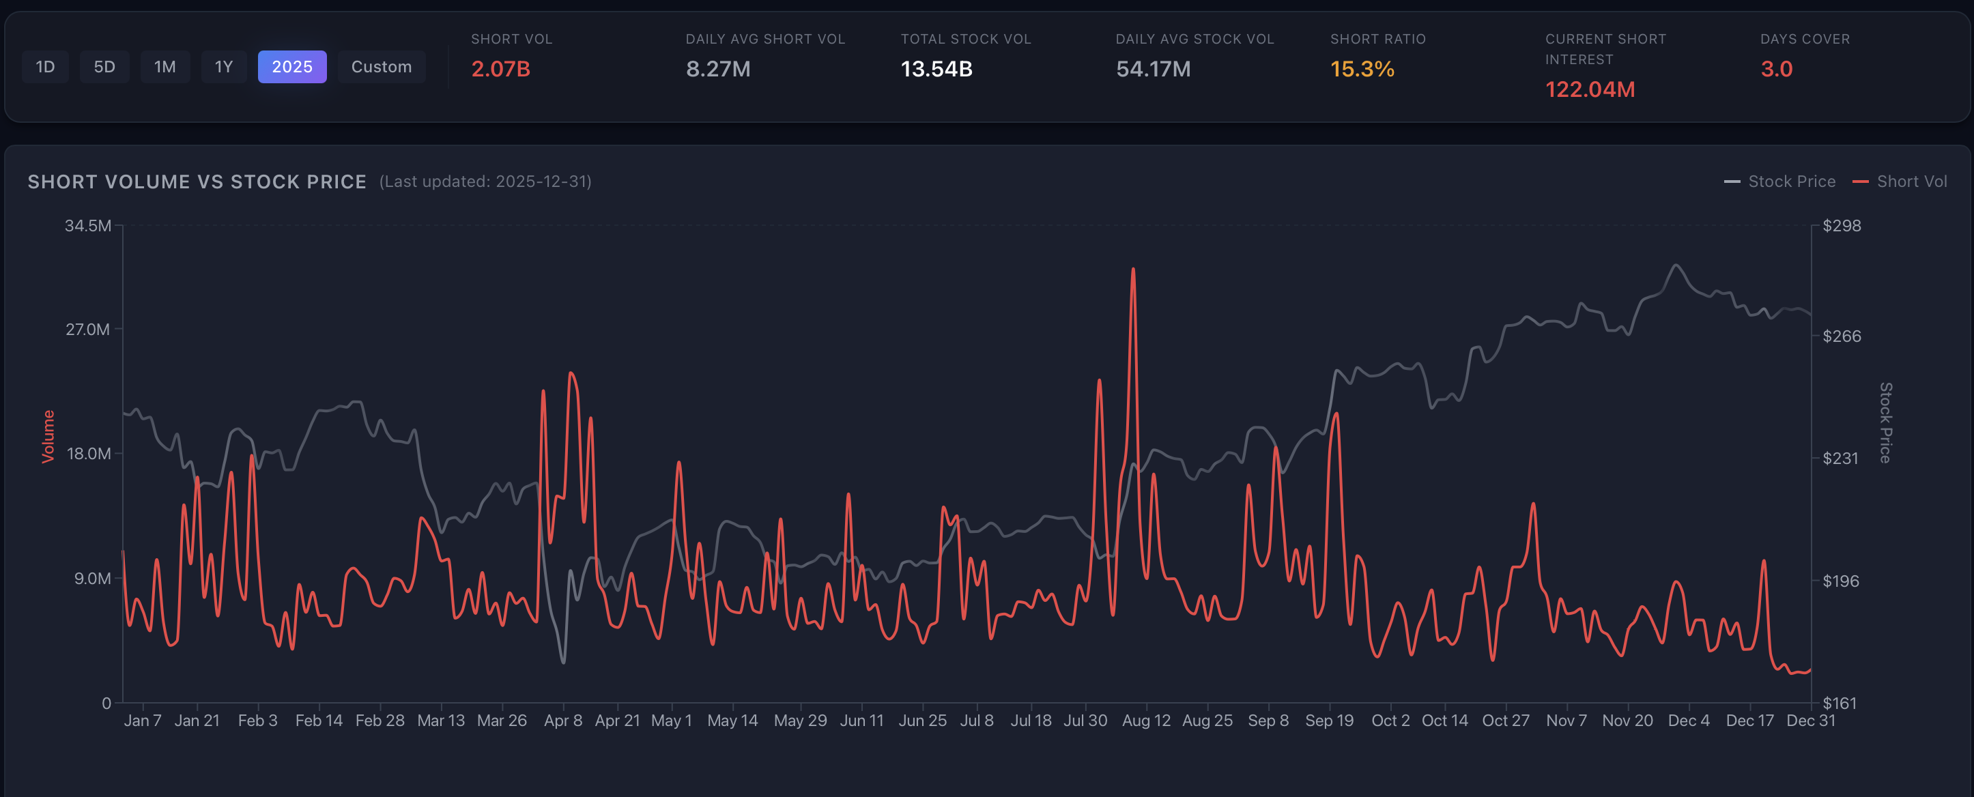Click the Short Vol 2.07B value
Viewport: 1974px width, 797px height.
[500, 69]
